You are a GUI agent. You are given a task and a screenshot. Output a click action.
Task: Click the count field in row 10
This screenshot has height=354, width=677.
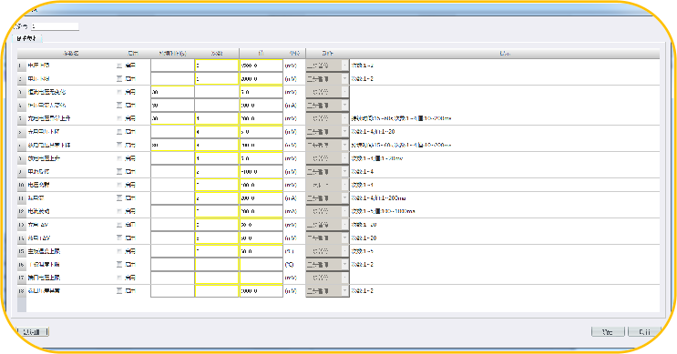[217, 185]
